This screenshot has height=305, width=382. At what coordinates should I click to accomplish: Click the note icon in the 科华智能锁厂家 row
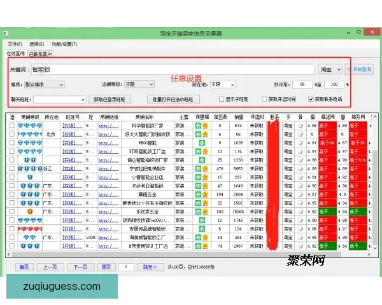click(301, 126)
